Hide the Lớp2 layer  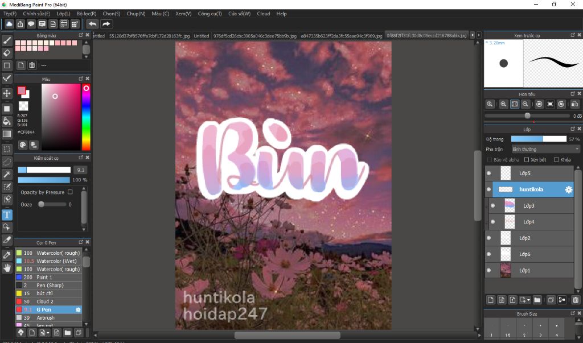tap(489, 238)
